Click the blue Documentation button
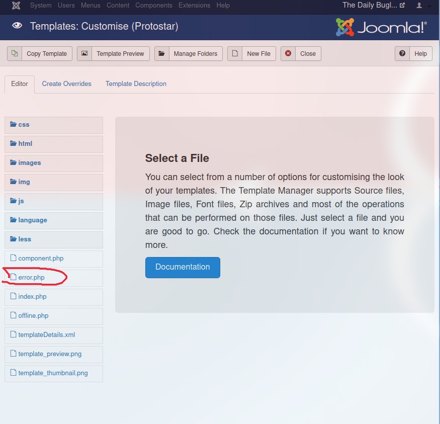This screenshot has width=440, height=424. click(183, 268)
